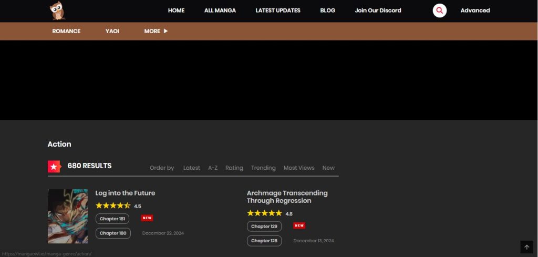The height and width of the screenshot is (257, 538).
Task: Sort results by Latest
Action: click(191, 168)
